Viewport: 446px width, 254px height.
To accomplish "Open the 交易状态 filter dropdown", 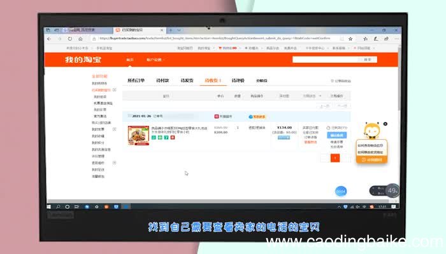I will coord(312,96).
